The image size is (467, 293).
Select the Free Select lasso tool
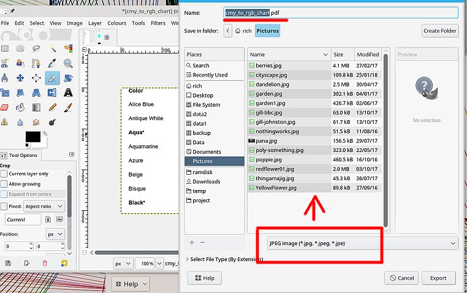pos(36,48)
